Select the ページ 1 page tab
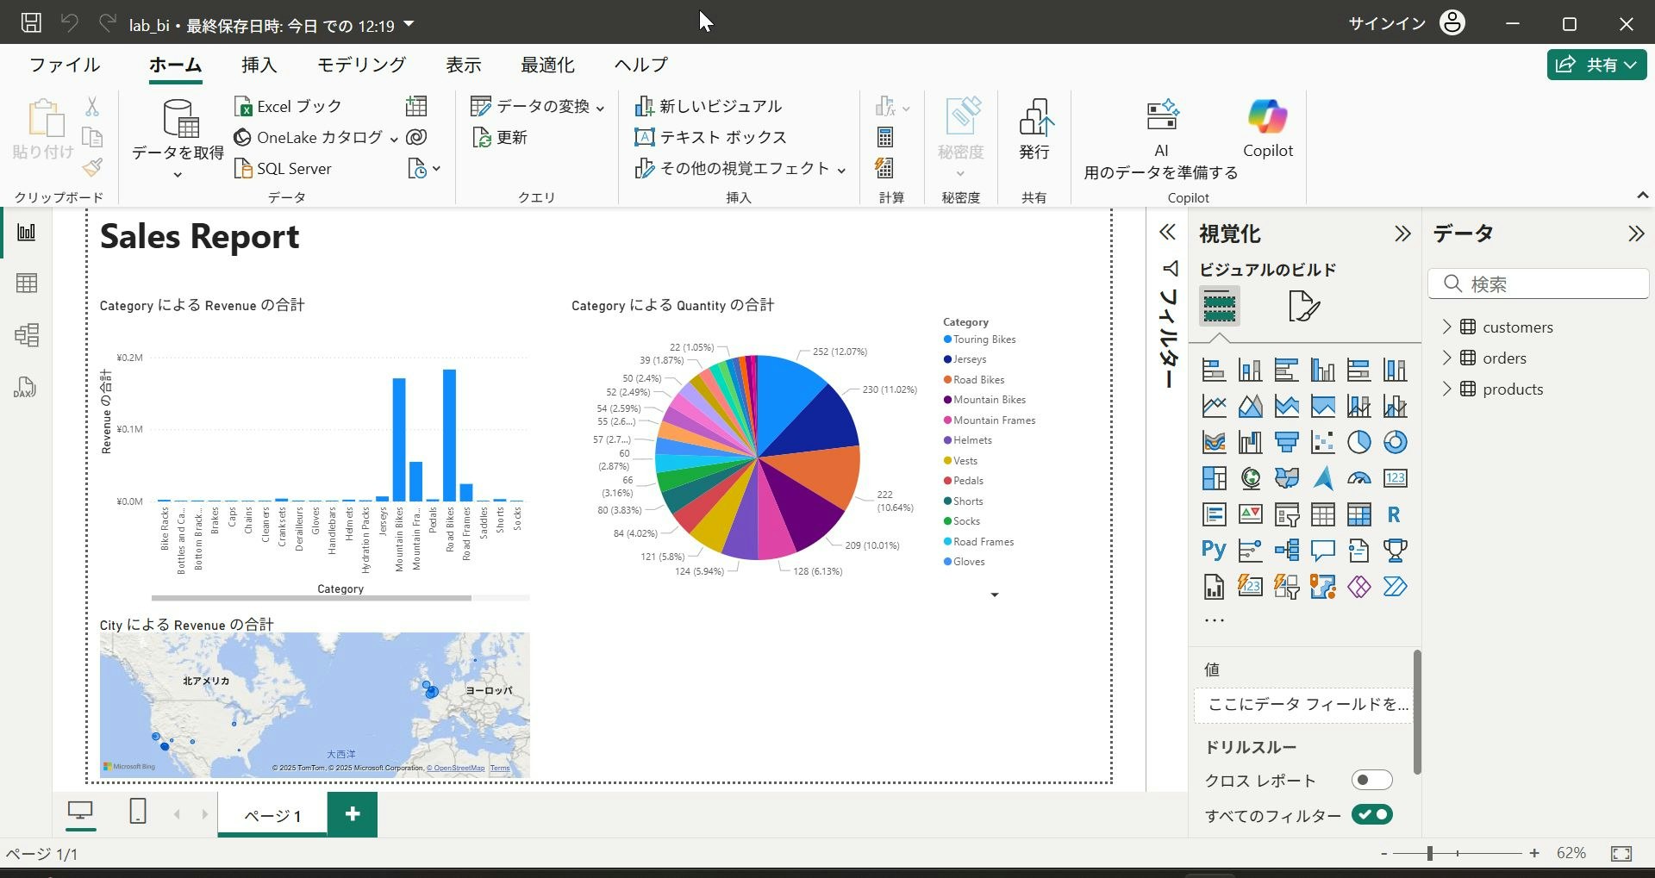This screenshot has width=1655, height=878. [272, 815]
